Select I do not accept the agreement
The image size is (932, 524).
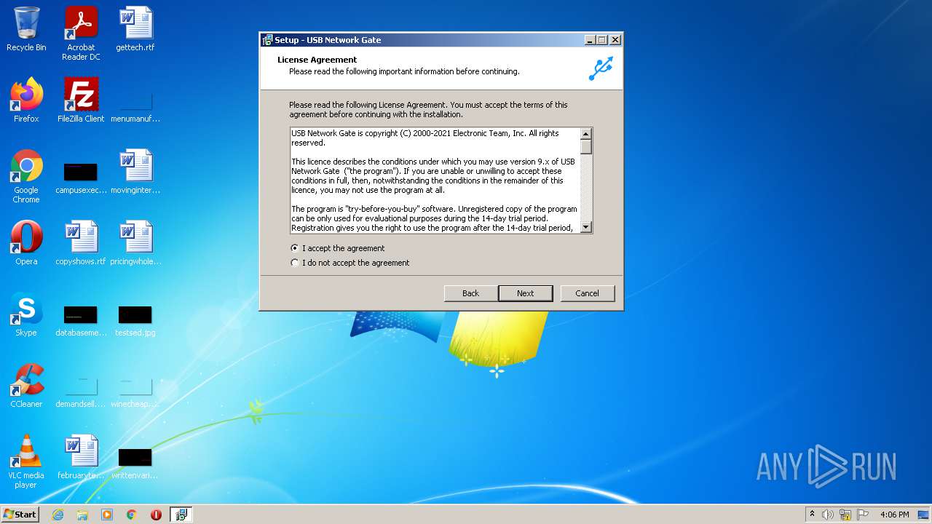350,263
